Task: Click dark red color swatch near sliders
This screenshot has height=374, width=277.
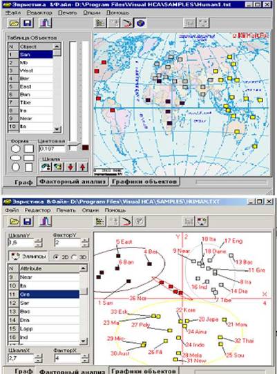Action: [86, 147]
